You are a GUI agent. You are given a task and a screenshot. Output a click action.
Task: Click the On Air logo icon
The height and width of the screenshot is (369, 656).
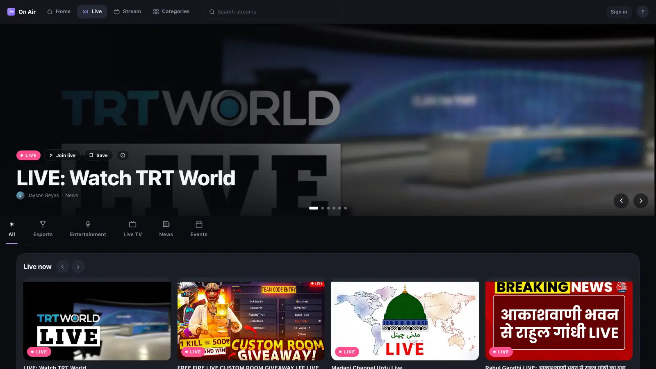[11, 12]
